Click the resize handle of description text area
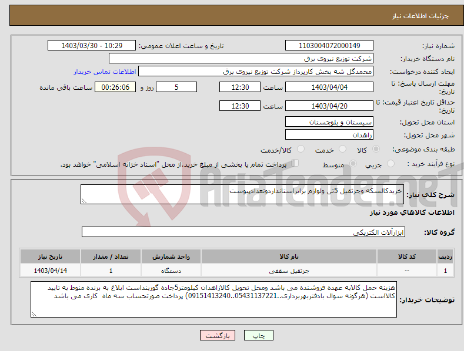Viewport: 464px width, 351px height. (84, 201)
